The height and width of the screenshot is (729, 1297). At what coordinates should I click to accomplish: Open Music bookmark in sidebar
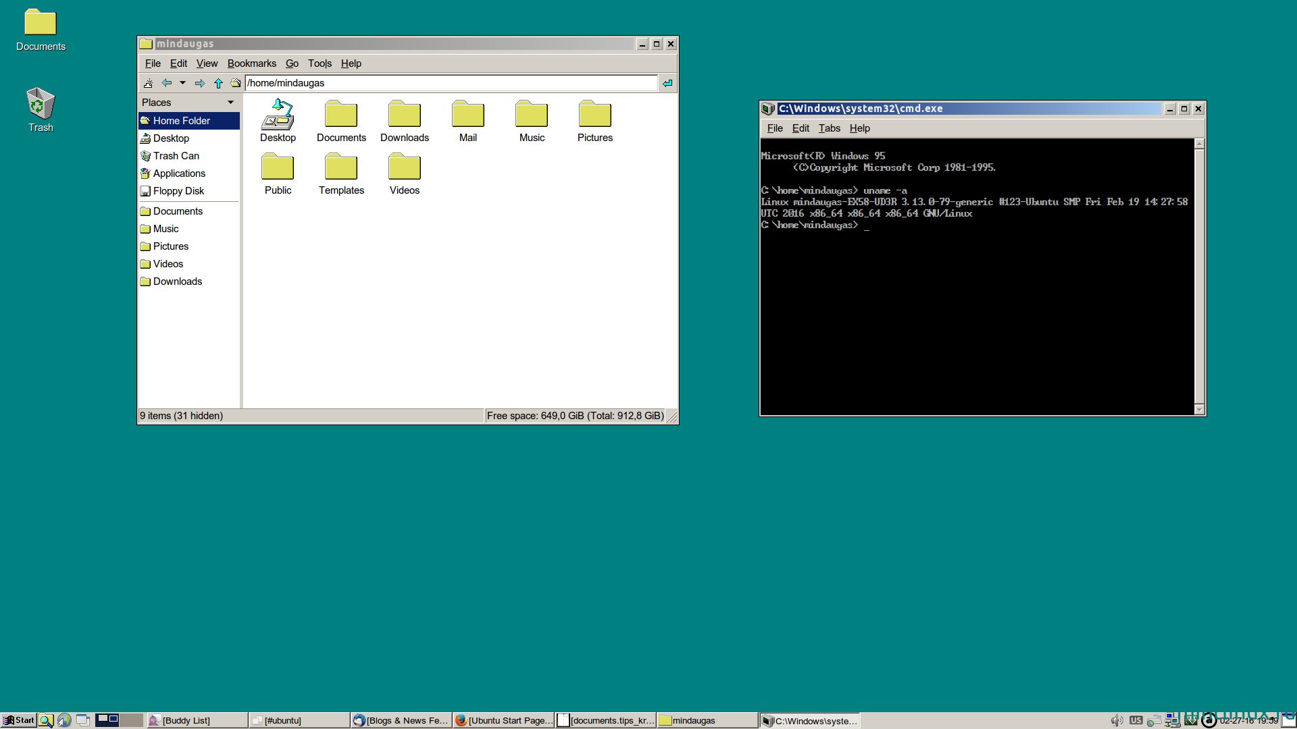click(189, 229)
